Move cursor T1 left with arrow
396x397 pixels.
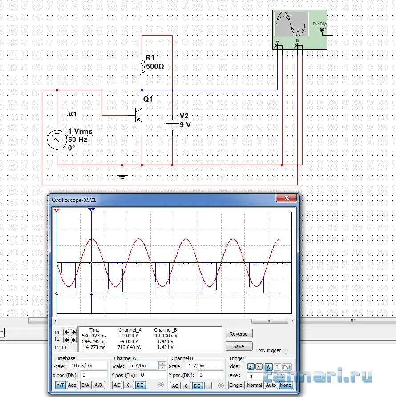[66, 332]
